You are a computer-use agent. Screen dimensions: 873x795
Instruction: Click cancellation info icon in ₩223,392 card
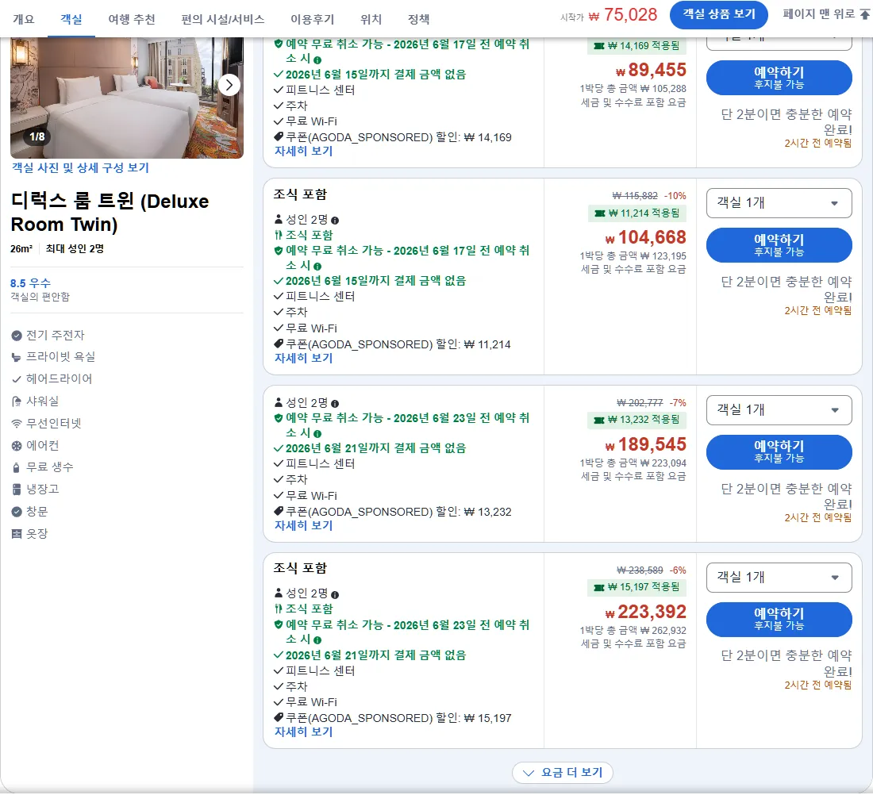tap(317, 640)
